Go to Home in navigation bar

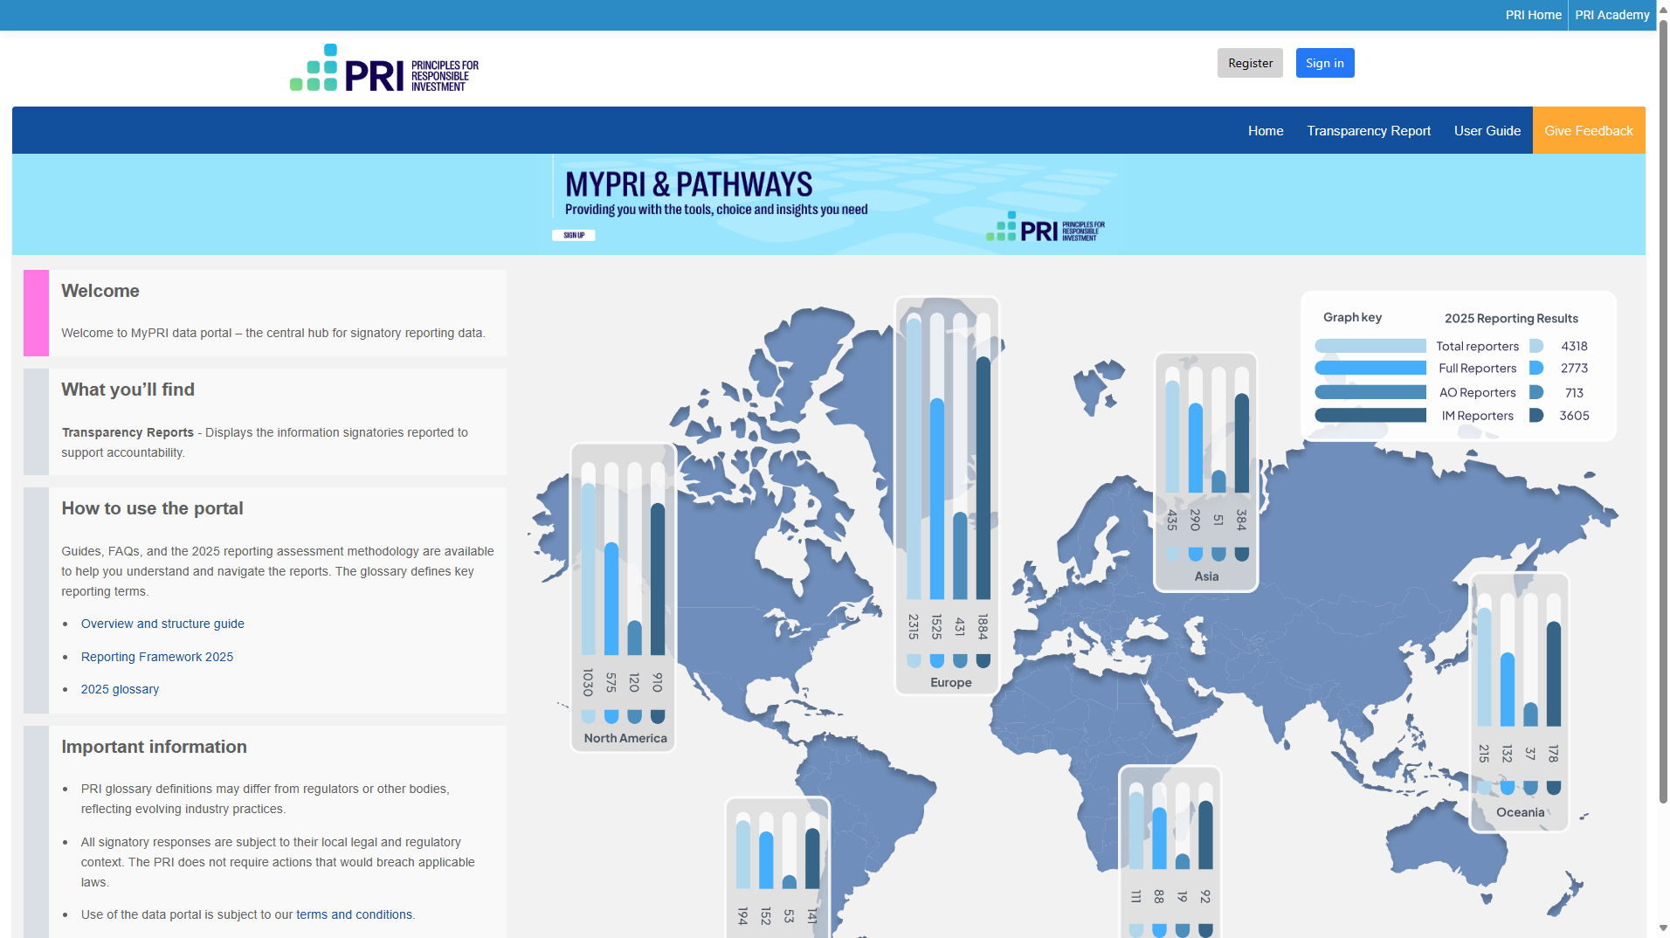[x=1266, y=131]
